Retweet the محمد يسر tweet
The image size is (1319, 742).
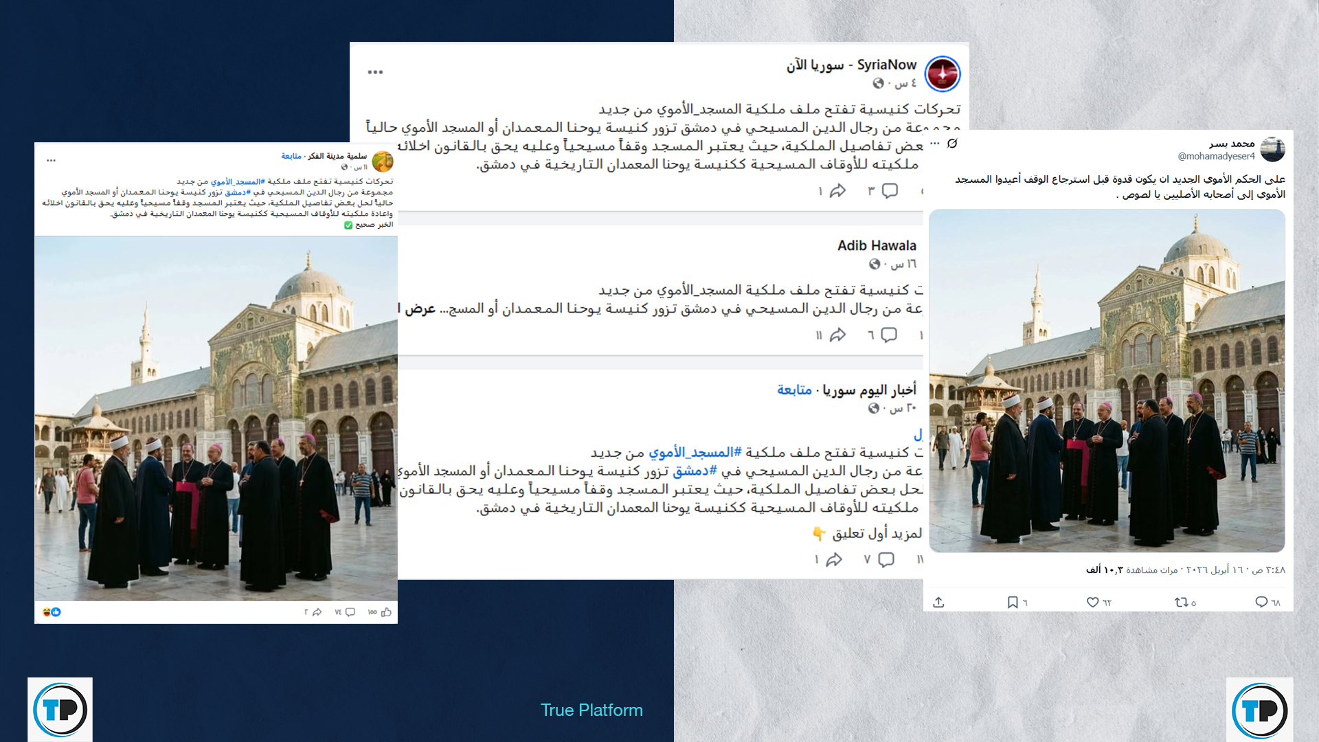coord(1181,603)
